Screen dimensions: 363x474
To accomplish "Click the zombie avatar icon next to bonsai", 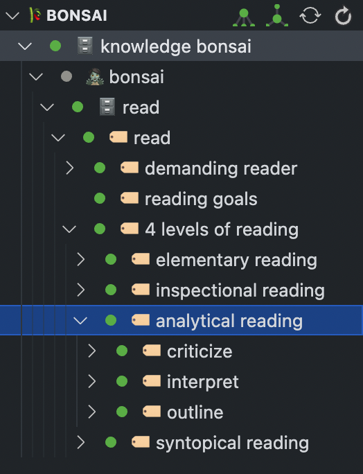I will coord(95,77).
